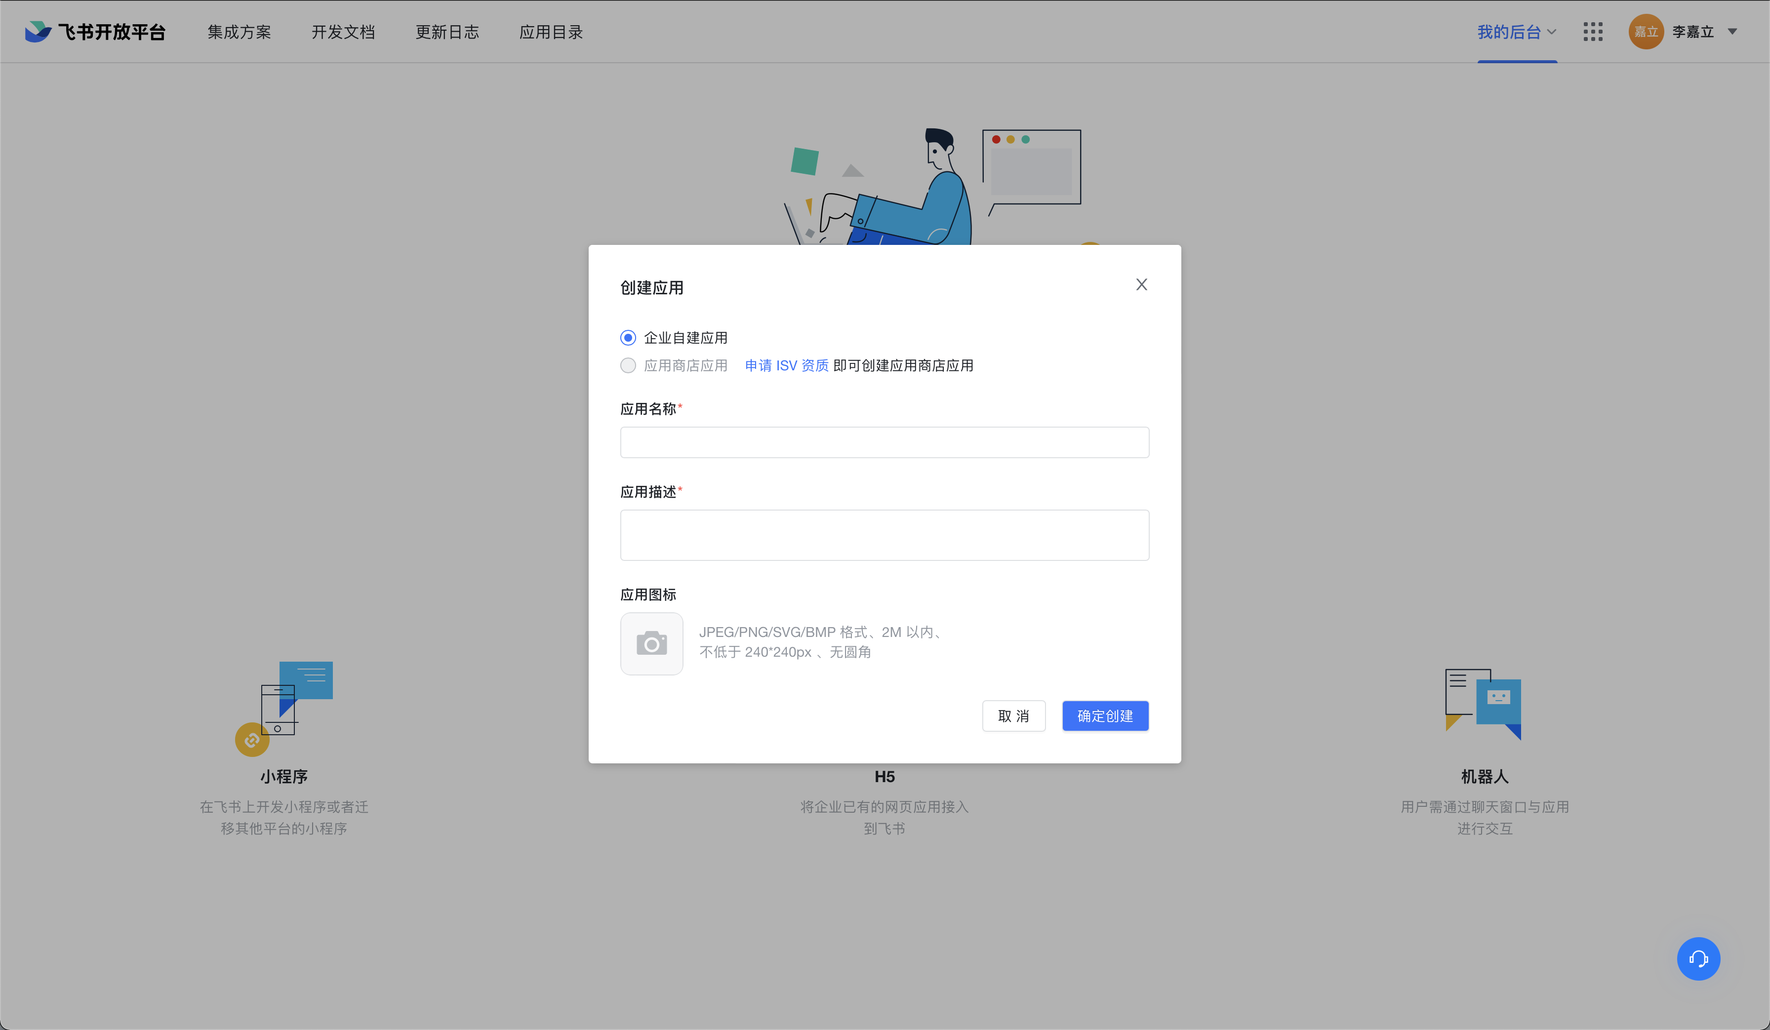This screenshot has width=1770, height=1030.
Task: Click the camera icon to upload 应用图标
Action: [652, 643]
